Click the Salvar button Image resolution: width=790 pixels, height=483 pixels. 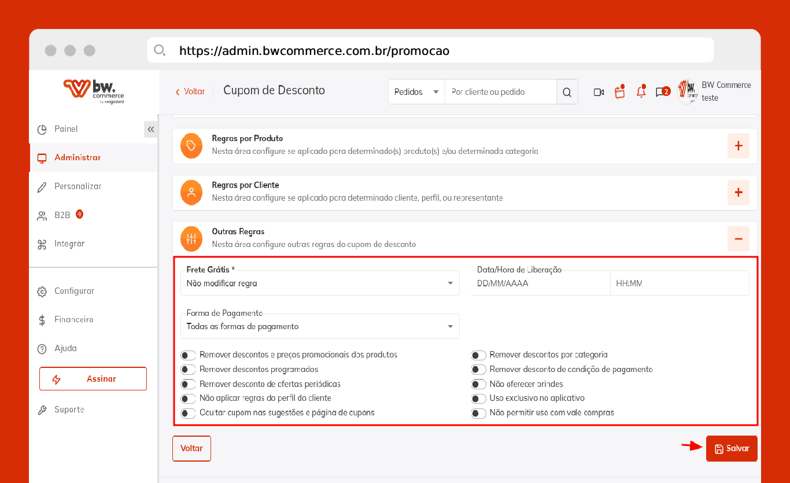pyautogui.click(x=732, y=448)
